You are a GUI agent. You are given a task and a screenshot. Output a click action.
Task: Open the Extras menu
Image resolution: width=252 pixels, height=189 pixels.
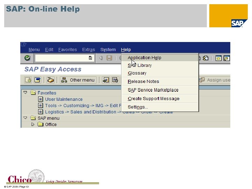[x=89, y=50]
